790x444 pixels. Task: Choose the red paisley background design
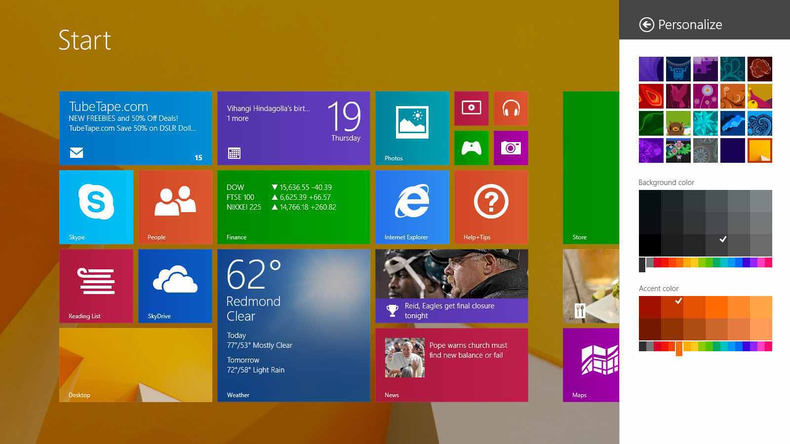tap(651, 96)
